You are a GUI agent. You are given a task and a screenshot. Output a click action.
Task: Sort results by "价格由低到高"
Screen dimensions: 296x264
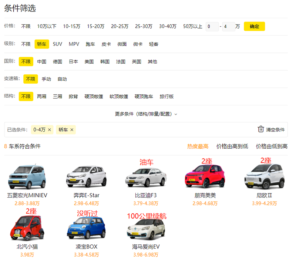pyautogui.click(x=271, y=146)
